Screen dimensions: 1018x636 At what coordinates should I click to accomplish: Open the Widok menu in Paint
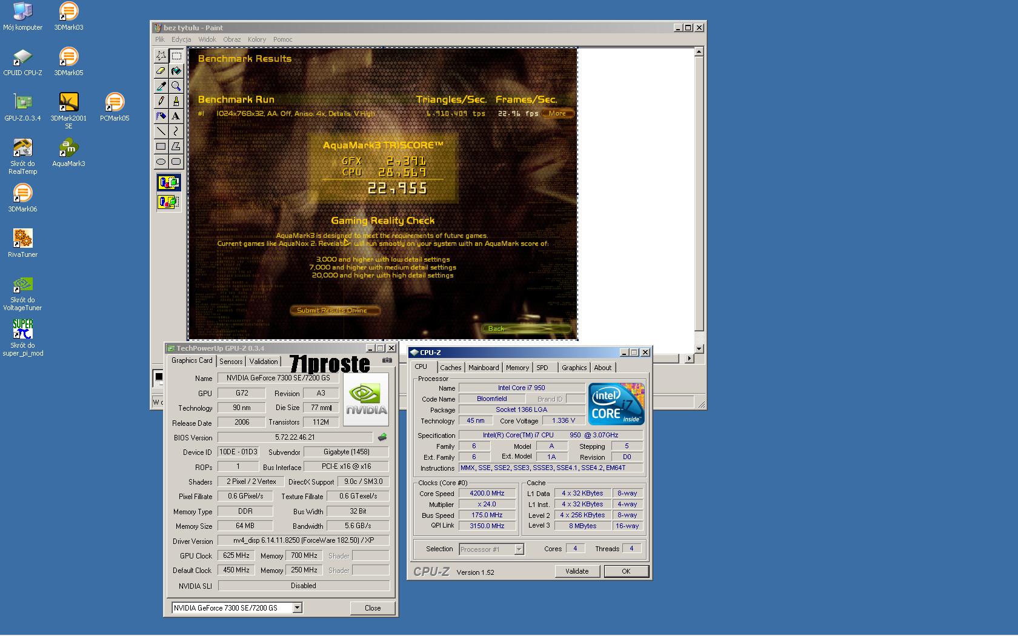pyautogui.click(x=207, y=39)
